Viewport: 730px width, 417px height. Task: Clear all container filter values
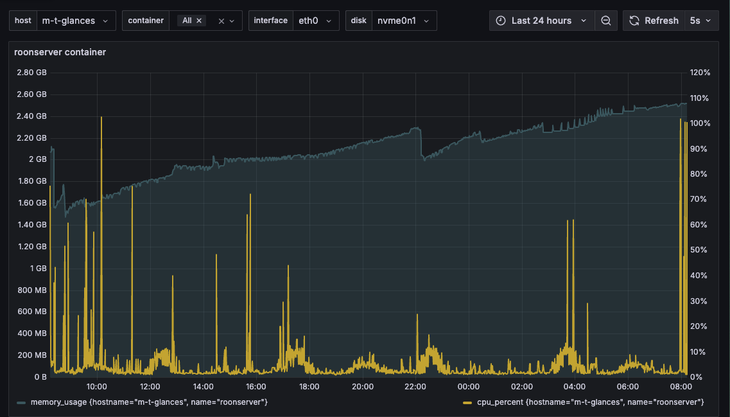[x=222, y=21]
